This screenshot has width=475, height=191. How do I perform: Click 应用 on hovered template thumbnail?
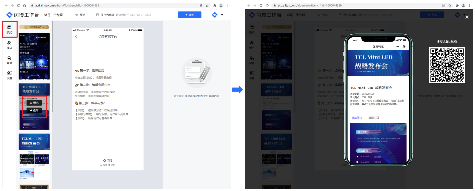[34, 110]
